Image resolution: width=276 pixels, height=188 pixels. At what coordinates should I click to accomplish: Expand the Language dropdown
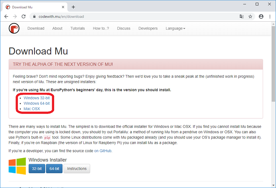pos(176,28)
